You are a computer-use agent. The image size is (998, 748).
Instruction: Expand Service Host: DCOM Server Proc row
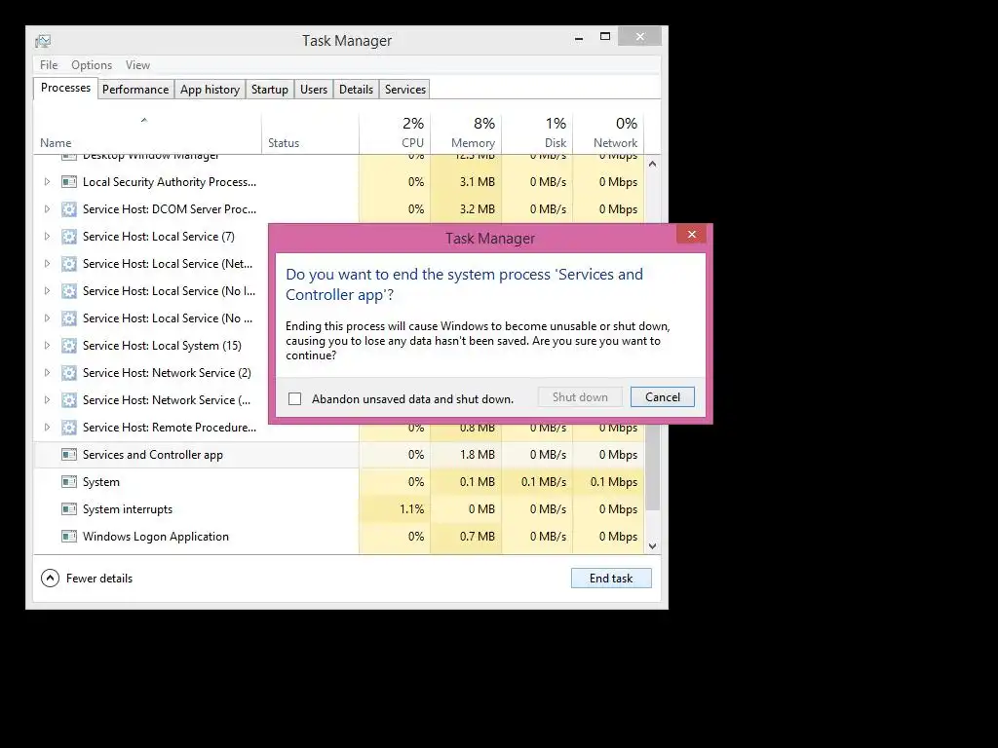(x=47, y=209)
